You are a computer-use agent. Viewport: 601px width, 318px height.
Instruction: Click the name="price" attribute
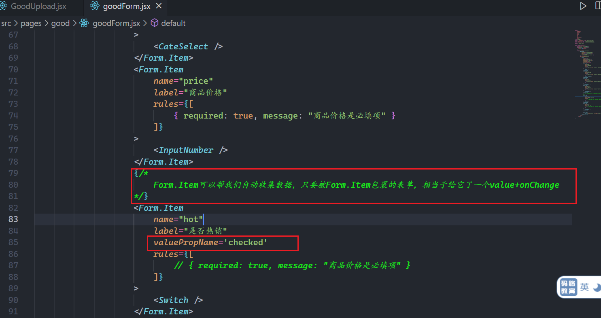click(183, 81)
